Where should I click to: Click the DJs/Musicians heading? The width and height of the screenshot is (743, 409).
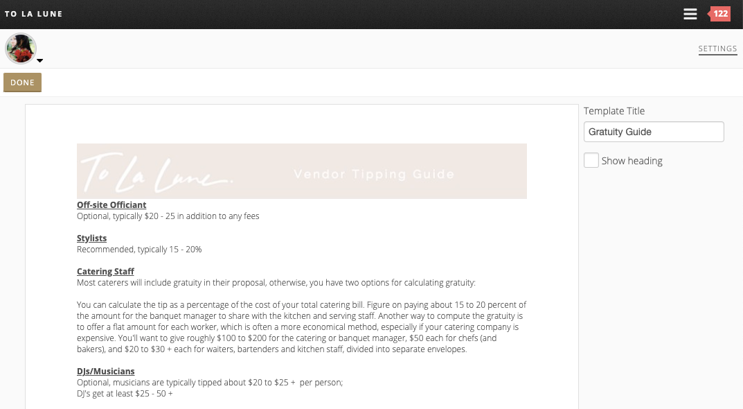[x=105, y=372]
